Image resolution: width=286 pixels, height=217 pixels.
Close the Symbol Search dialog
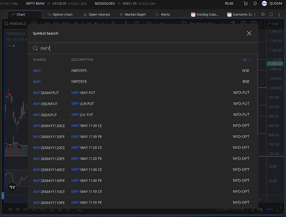249,33
